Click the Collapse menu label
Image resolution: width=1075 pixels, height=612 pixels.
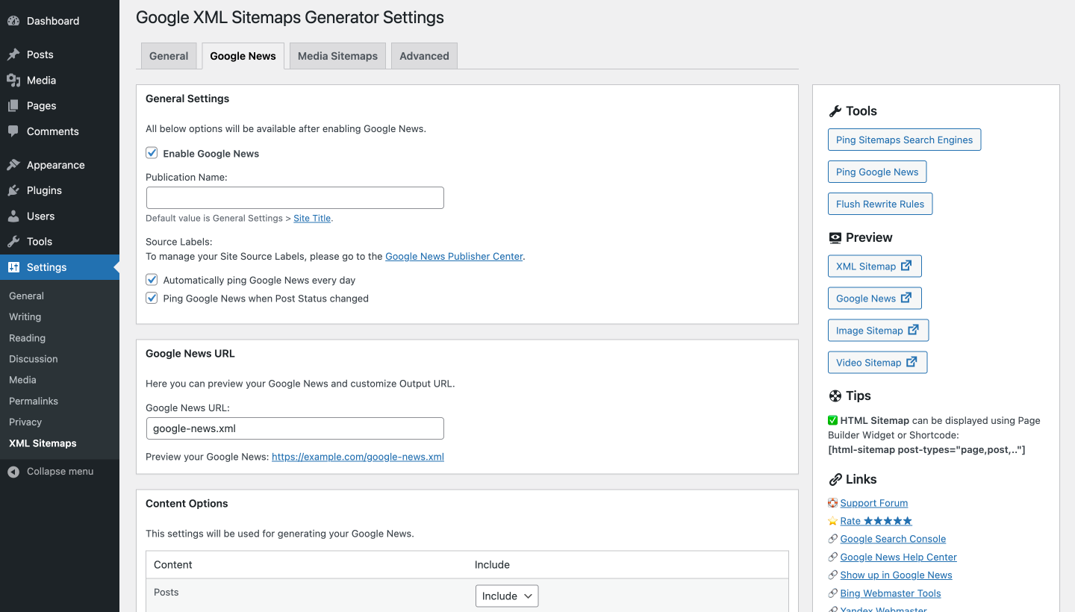click(x=60, y=472)
